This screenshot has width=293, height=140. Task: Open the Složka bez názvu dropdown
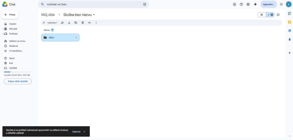94,15
